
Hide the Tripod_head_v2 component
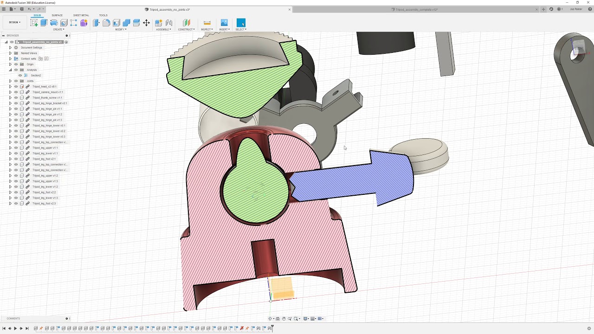tap(16, 86)
